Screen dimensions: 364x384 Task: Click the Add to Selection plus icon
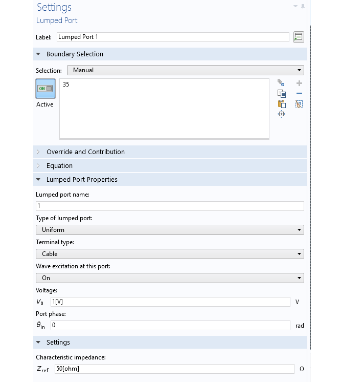(x=299, y=83)
